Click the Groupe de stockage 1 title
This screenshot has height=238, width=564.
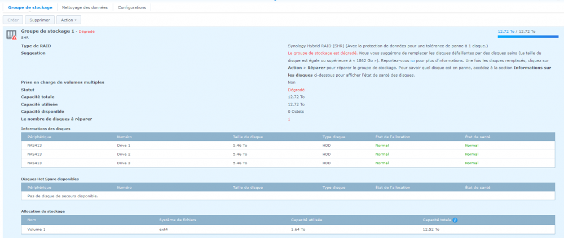(x=48, y=31)
